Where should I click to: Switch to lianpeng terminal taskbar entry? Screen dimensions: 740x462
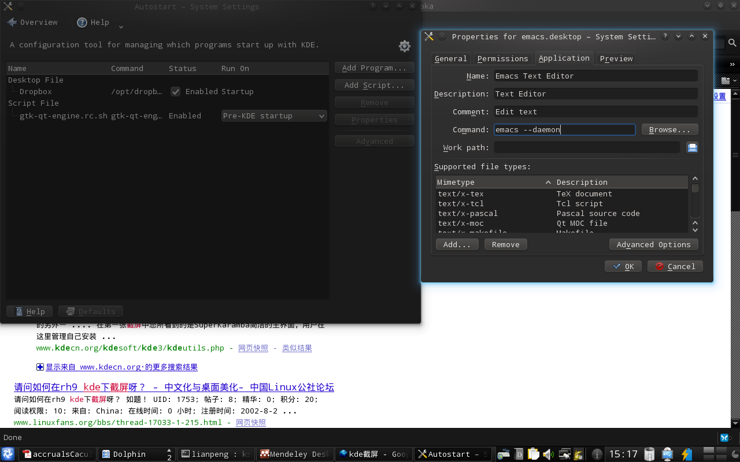[x=215, y=454]
